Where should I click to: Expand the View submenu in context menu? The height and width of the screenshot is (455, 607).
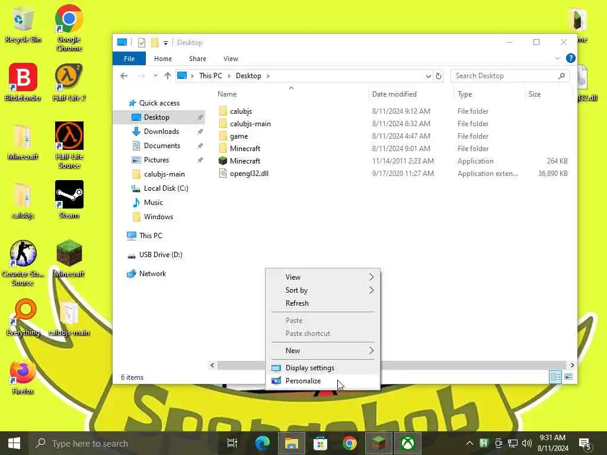coord(322,277)
